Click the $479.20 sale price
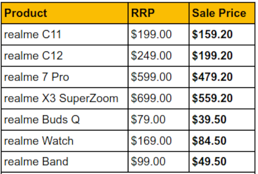This screenshot has height=174, width=258. (212, 77)
